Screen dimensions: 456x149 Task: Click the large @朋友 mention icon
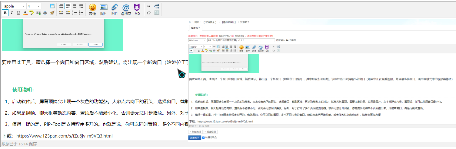point(126,9)
